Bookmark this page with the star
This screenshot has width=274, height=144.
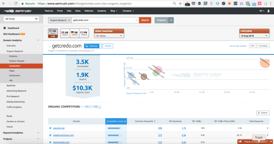(180, 4)
